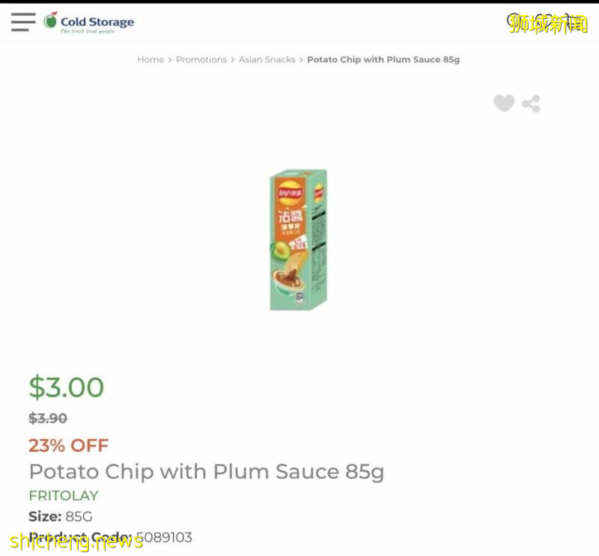Click current breadcrumb Potato Chip with Plum Sauce
This screenshot has width=599, height=556.
383,60
